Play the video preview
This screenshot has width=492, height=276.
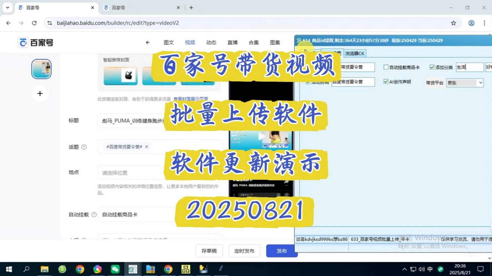coord(261,136)
